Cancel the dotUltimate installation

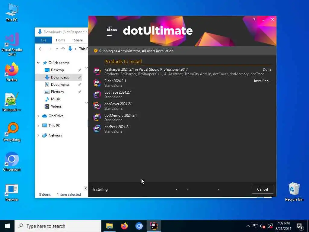click(x=262, y=189)
